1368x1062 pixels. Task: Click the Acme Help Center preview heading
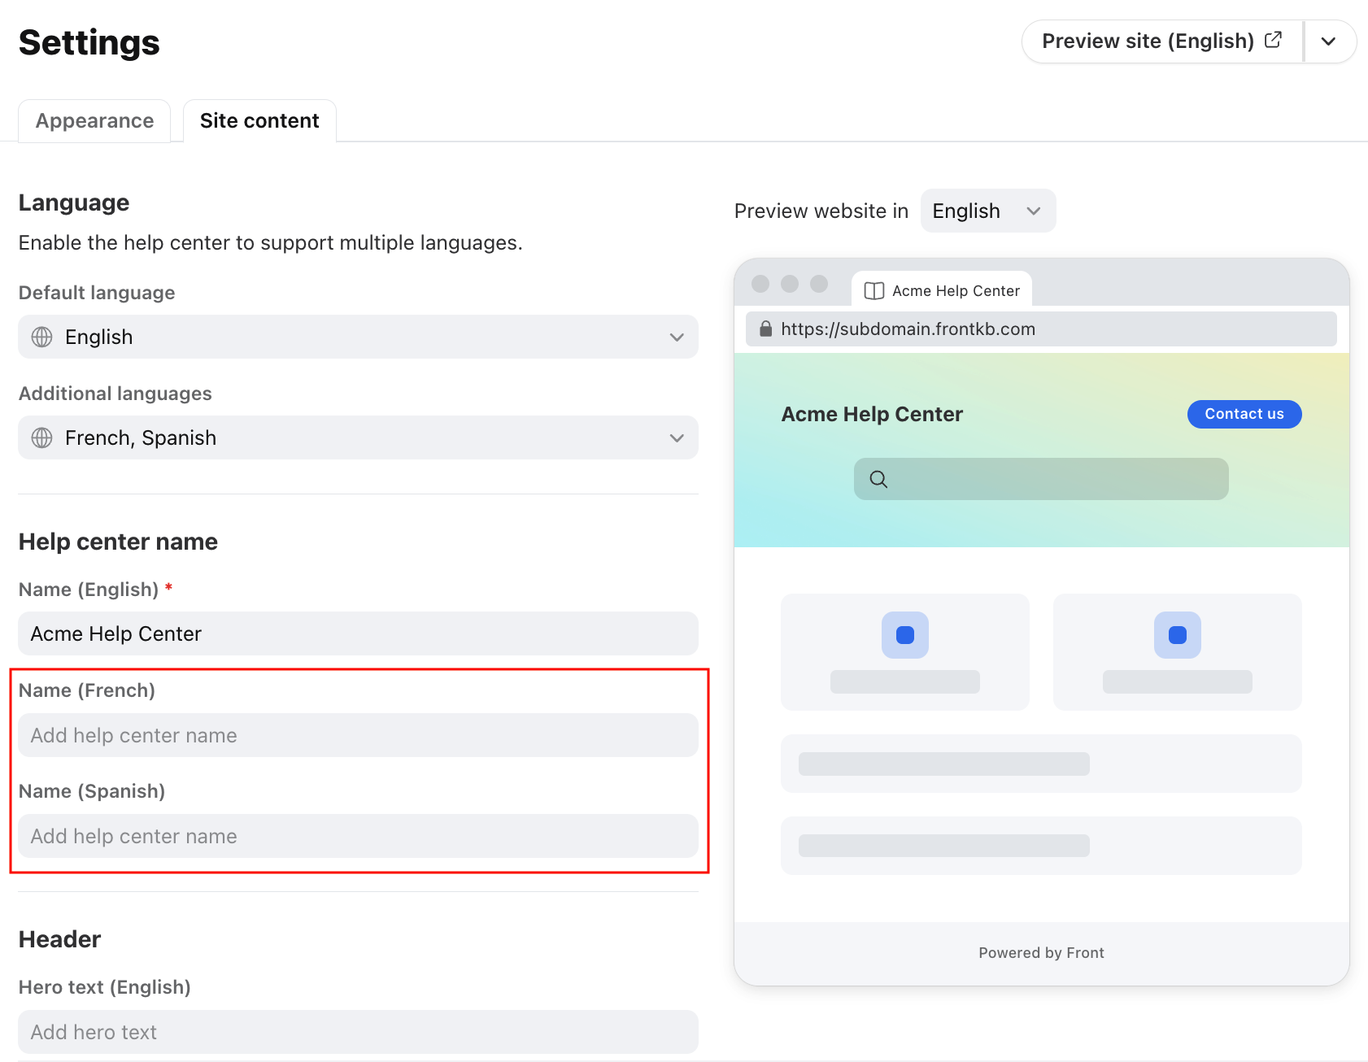[x=872, y=414]
